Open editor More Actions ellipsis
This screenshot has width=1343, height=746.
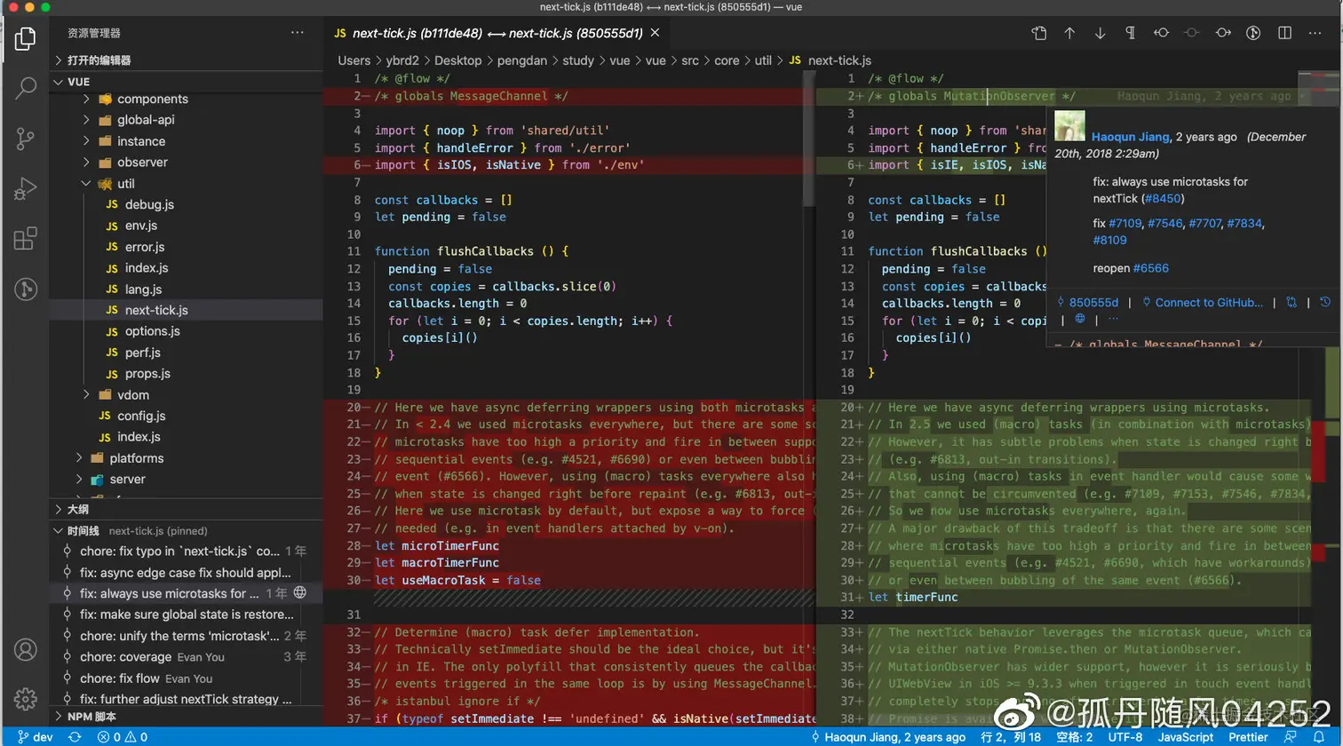click(x=1315, y=33)
